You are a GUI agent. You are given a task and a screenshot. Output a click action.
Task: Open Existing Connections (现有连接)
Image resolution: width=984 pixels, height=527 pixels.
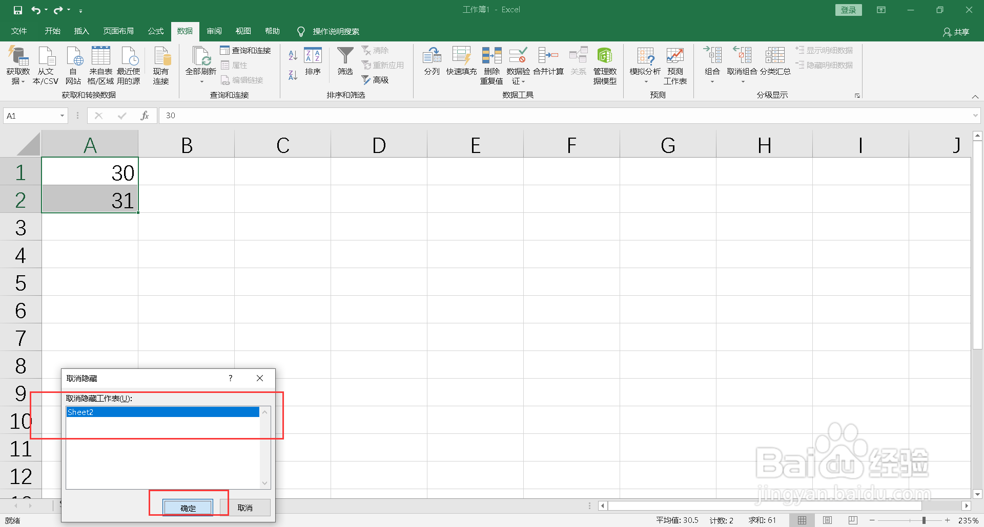click(161, 65)
